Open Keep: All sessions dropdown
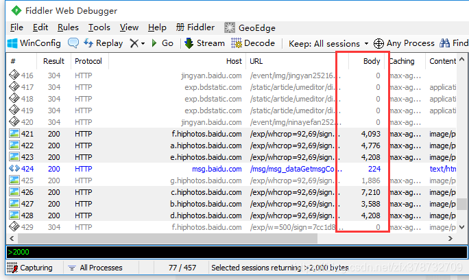This screenshot has height=280, width=469. point(328,44)
